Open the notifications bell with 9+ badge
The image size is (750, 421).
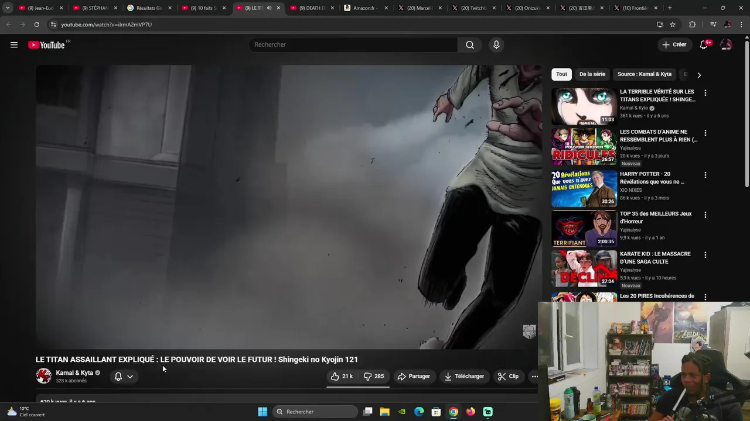704,45
